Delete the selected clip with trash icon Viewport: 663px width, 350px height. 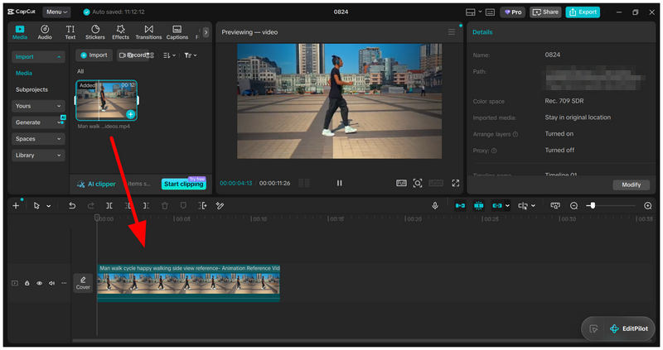point(165,205)
